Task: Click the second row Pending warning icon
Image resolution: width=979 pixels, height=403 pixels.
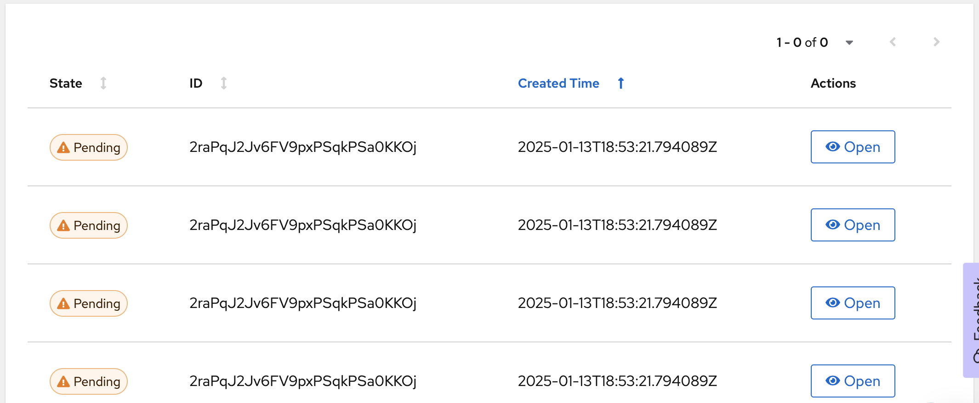Action: (63, 226)
